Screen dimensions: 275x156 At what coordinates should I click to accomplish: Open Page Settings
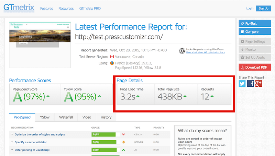coord(255,41)
